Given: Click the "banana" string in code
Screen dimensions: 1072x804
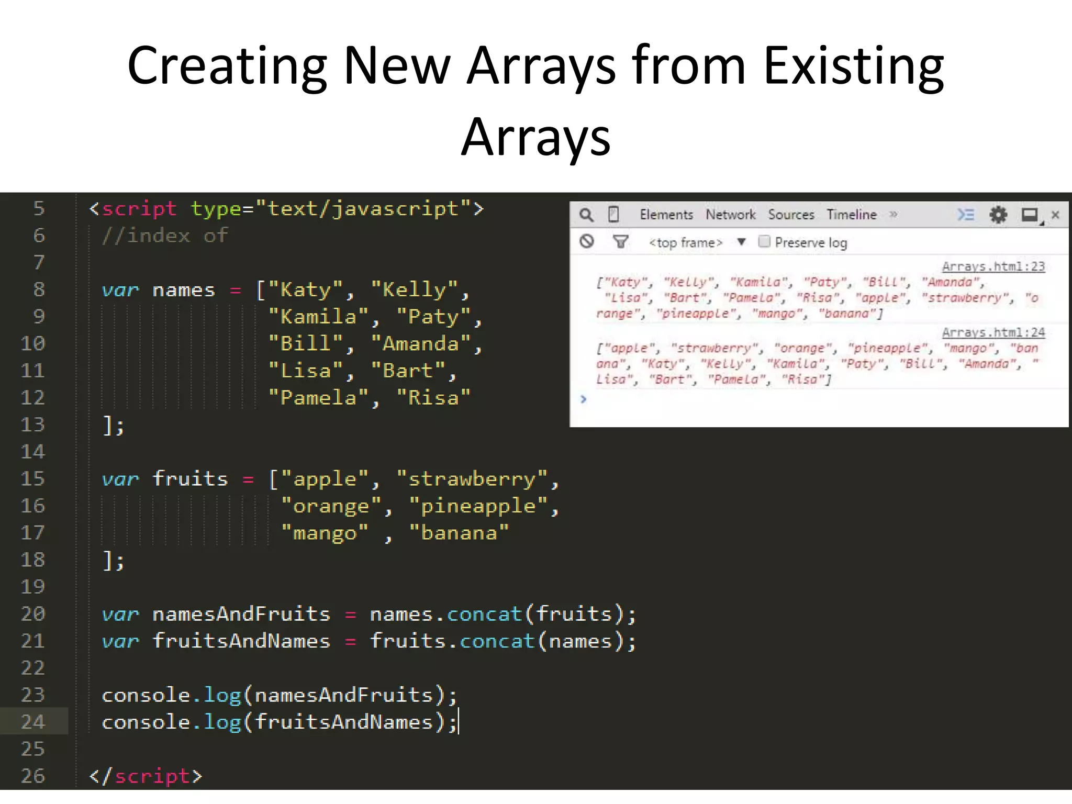Looking at the screenshot, I should pyautogui.click(x=459, y=533).
